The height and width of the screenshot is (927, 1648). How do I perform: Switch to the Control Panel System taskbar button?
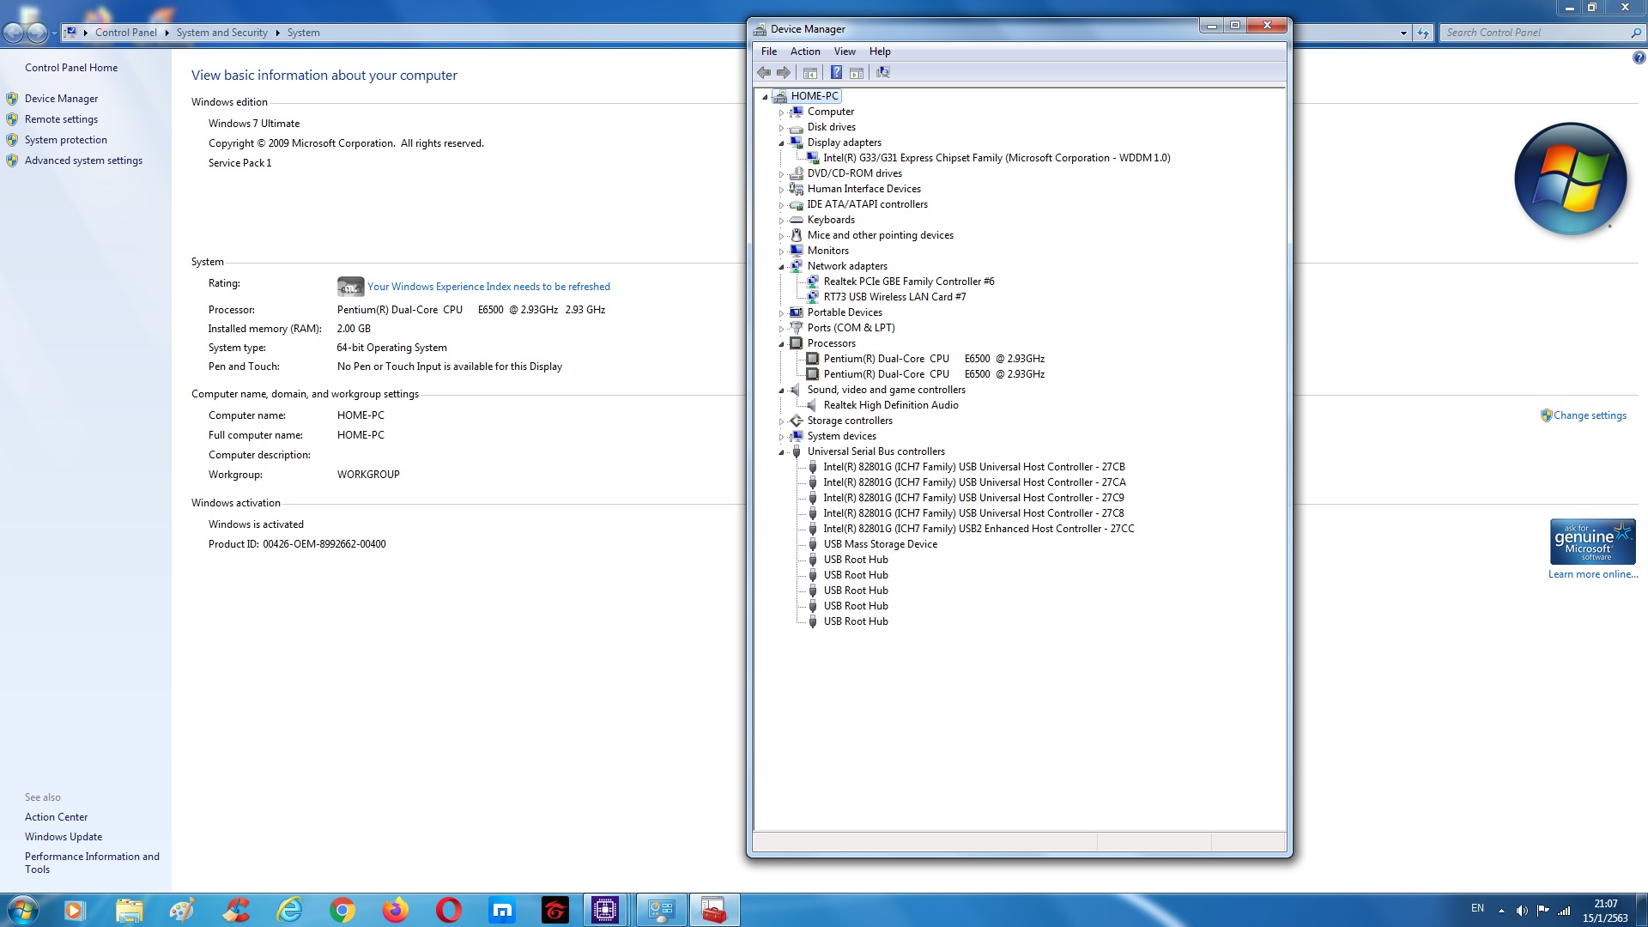click(661, 910)
